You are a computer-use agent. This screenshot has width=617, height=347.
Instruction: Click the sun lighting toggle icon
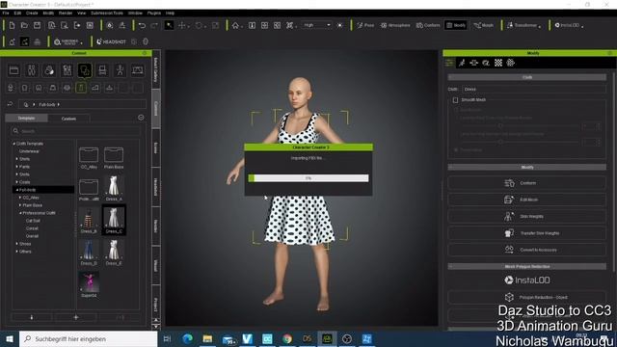(340, 25)
